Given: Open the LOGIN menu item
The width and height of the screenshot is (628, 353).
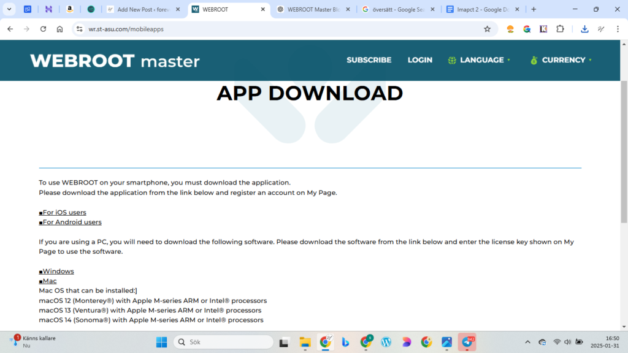Looking at the screenshot, I should pyautogui.click(x=419, y=60).
